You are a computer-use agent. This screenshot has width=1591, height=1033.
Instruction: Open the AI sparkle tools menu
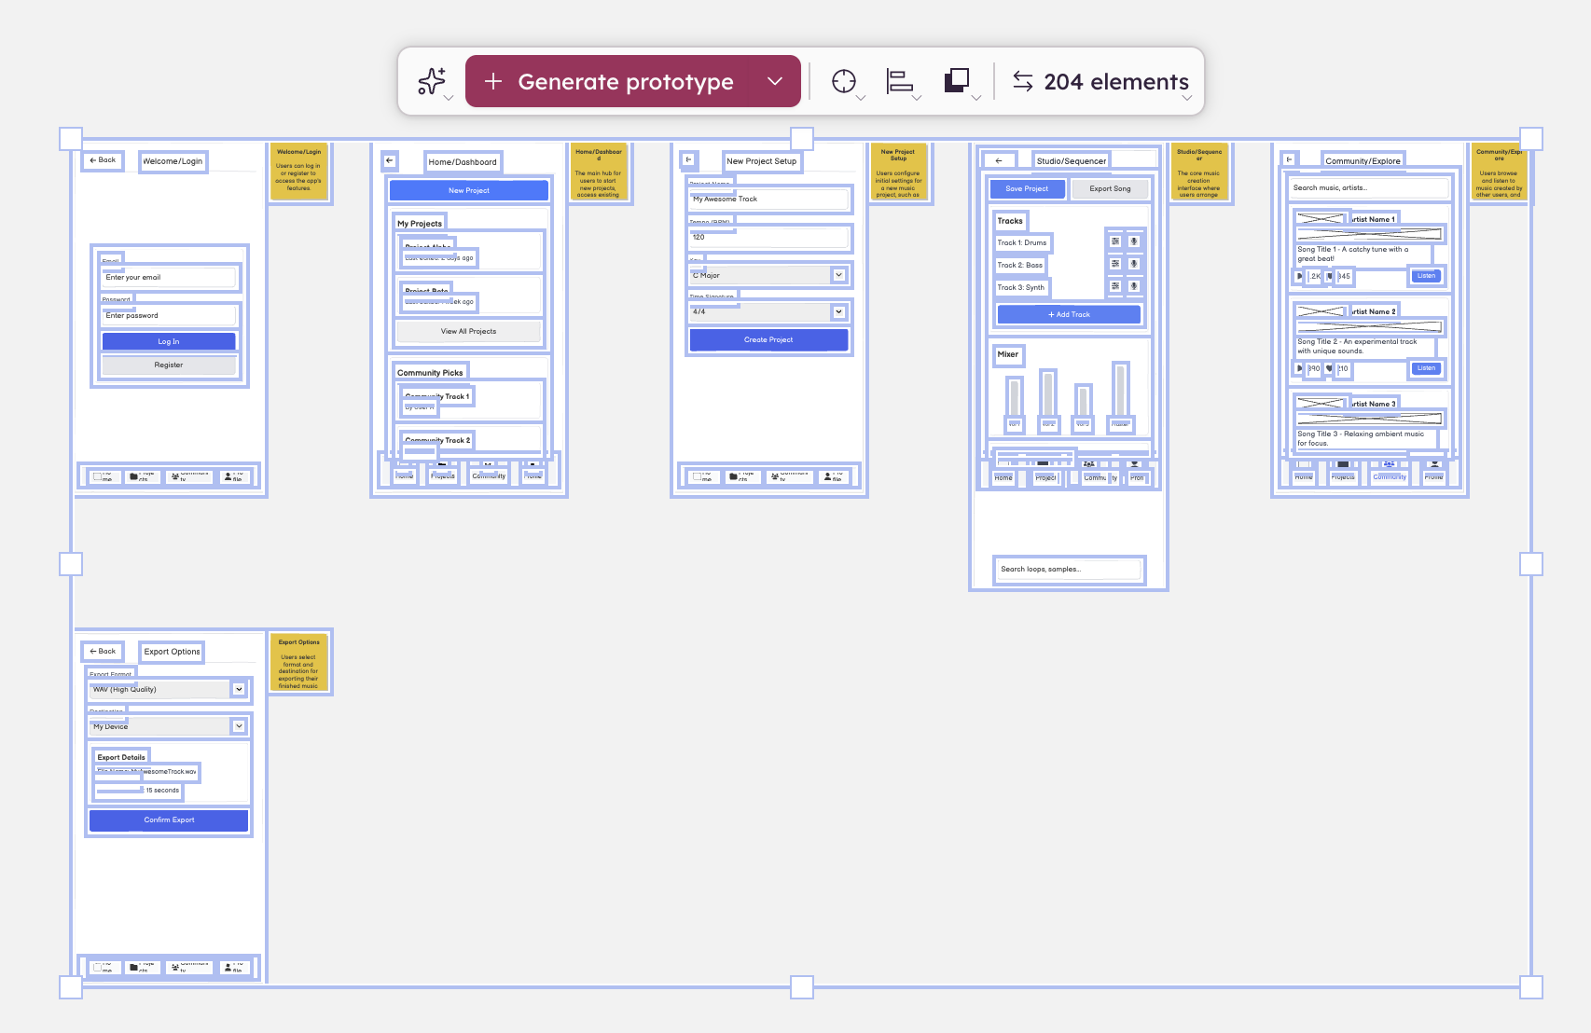(432, 82)
